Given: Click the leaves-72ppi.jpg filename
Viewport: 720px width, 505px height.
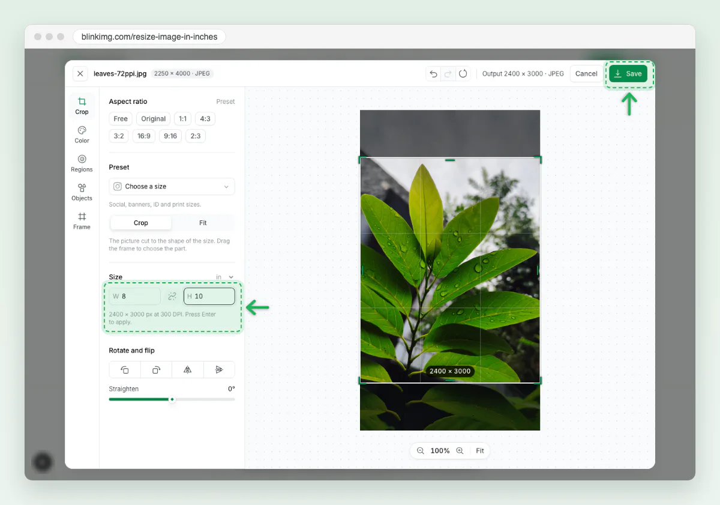Looking at the screenshot, I should 120,74.
